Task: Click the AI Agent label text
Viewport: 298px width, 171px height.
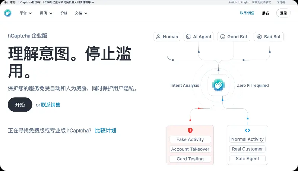Action: (202, 37)
